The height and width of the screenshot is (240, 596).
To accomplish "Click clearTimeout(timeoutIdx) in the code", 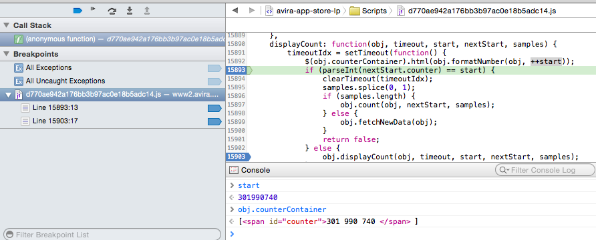I will [378, 79].
